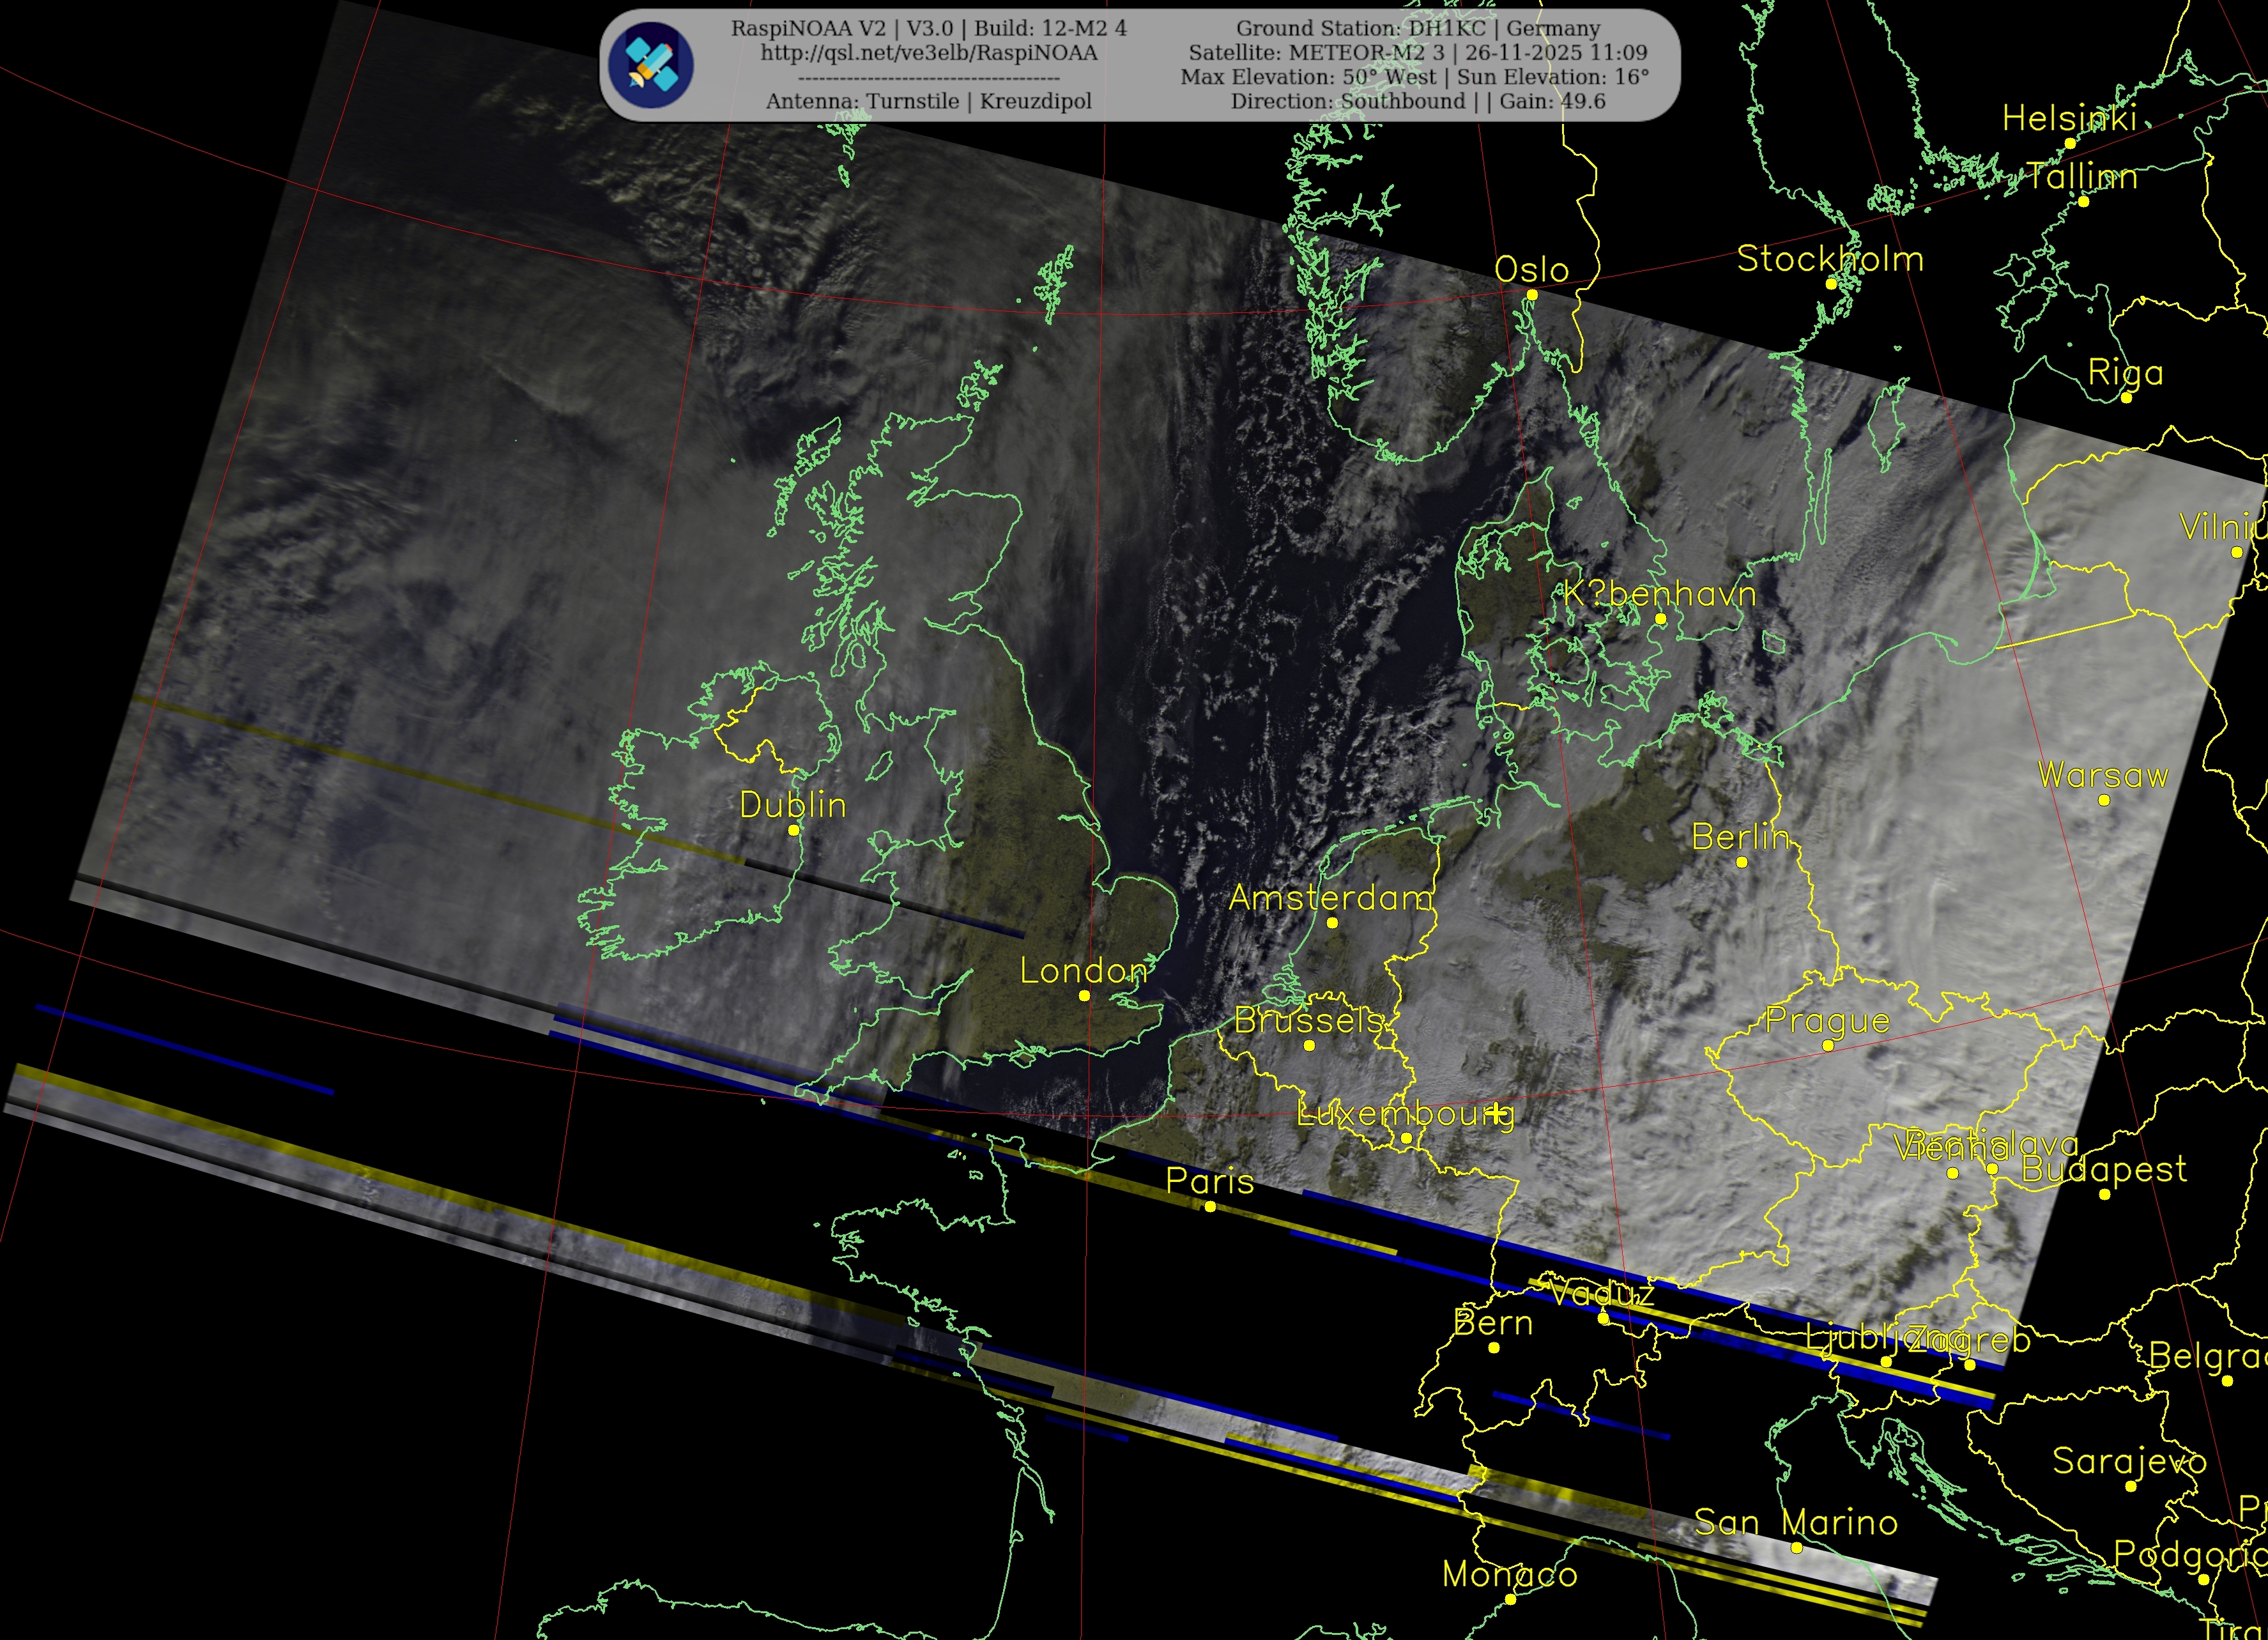The height and width of the screenshot is (1640, 2268).
Task: Click the Budapest city label
Action: point(2104,1169)
